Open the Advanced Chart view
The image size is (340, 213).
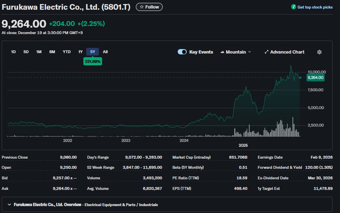[x=285, y=52]
